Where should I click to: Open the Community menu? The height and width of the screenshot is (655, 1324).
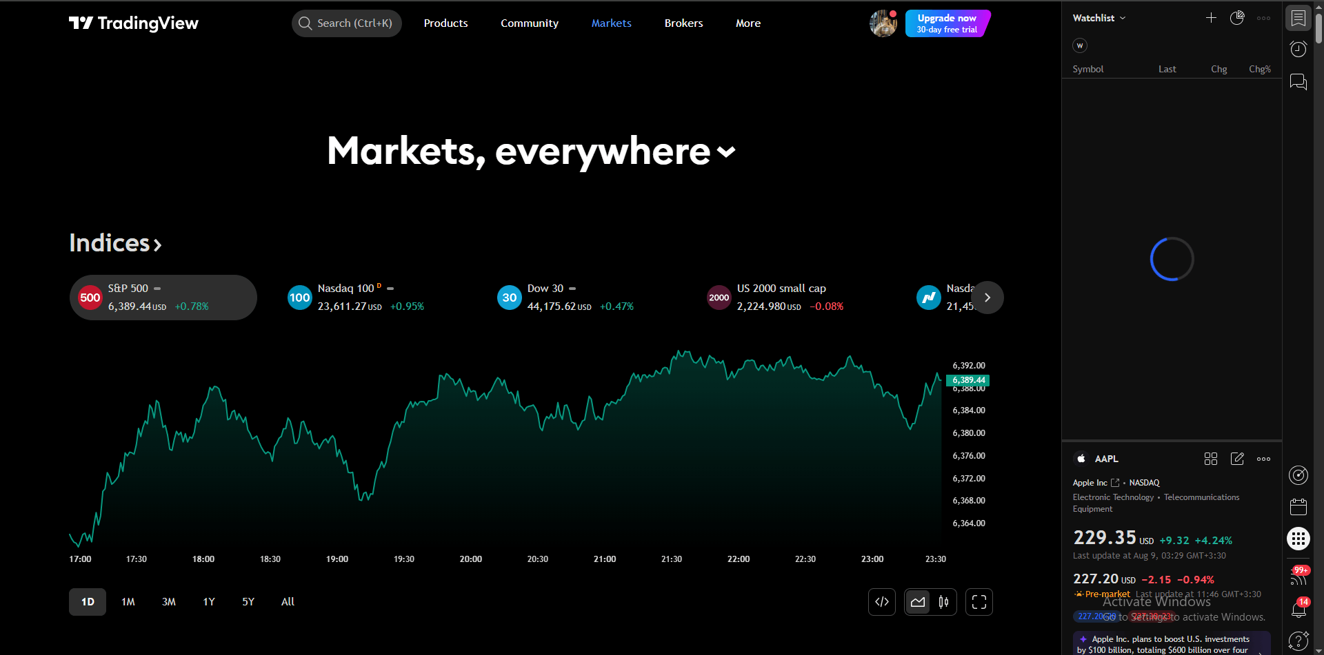530,23
